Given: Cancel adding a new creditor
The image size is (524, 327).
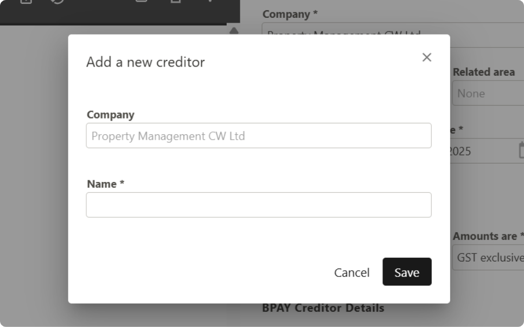Looking at the screenshot, I should point(352,272).
